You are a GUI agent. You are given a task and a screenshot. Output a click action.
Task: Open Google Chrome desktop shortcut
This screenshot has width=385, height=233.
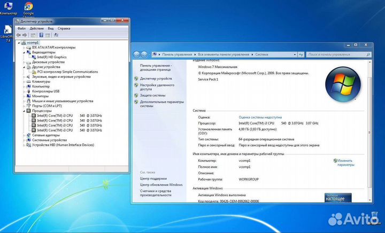[28, 9]
